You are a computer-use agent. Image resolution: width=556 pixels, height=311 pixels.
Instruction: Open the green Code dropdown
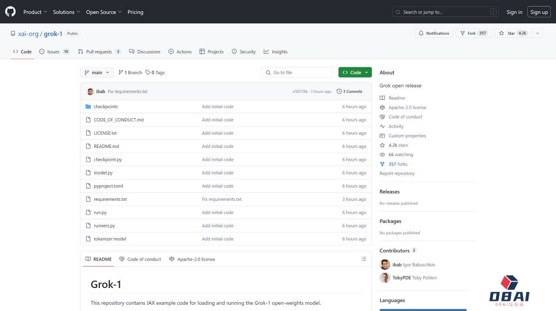coord(355,72)
